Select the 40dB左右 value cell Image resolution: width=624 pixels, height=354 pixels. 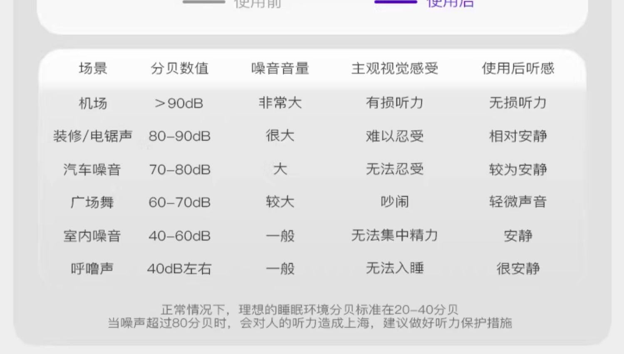(179, 269)
